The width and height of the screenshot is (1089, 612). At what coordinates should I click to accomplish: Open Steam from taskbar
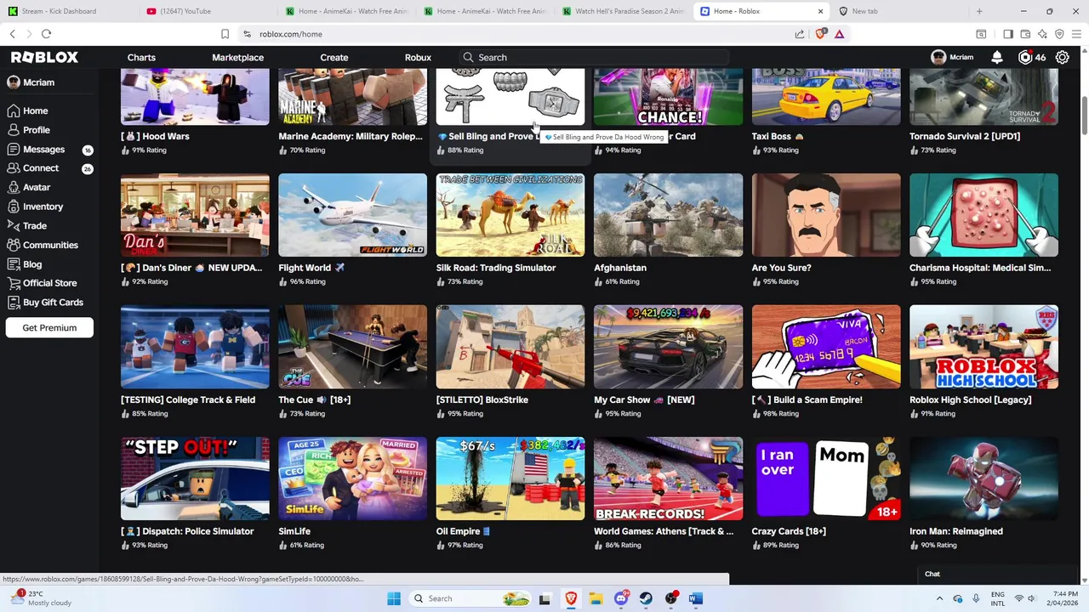point(646,598)
